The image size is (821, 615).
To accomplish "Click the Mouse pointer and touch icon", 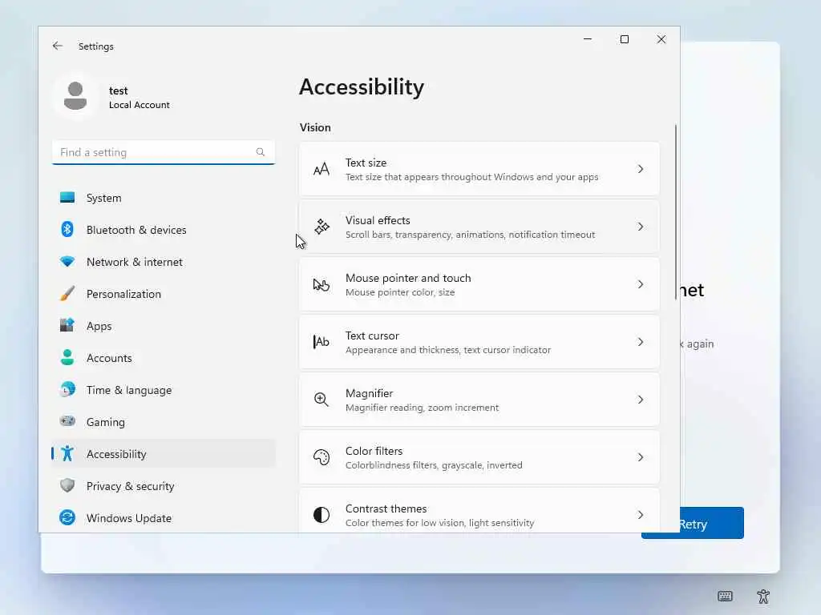I will pyautogui.click(x=322, y=284).
